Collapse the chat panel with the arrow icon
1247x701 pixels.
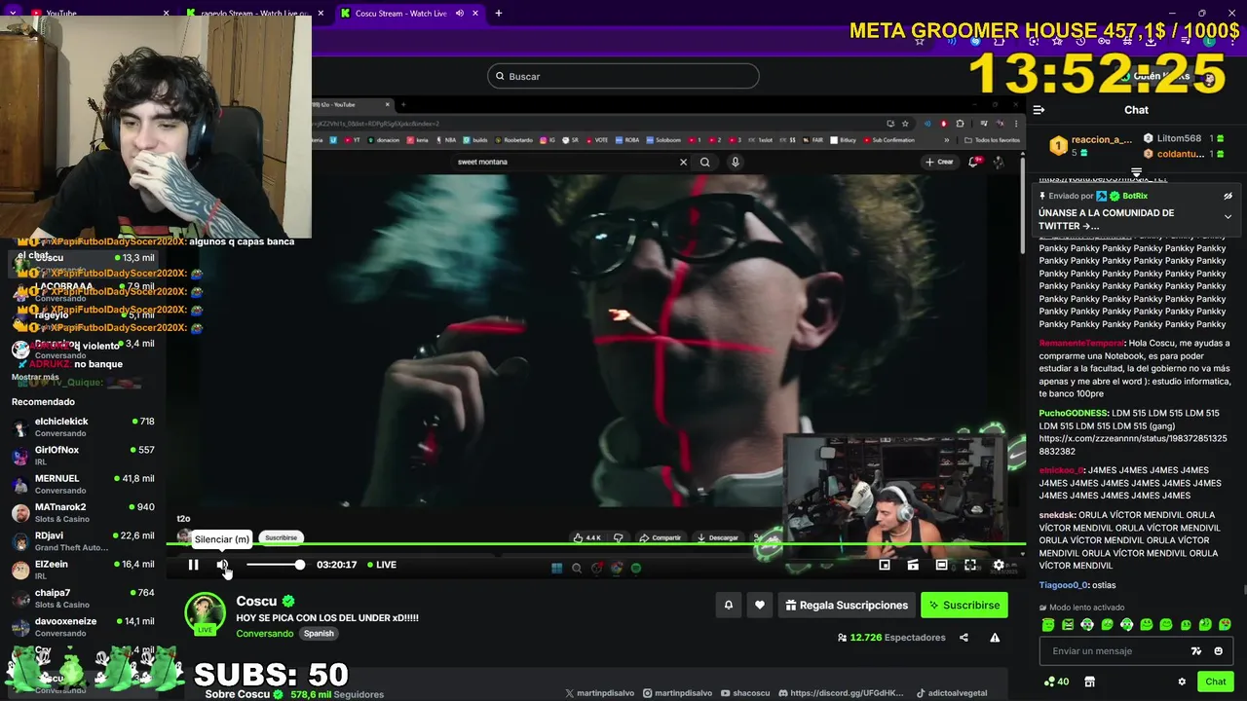click(1039, 110)
